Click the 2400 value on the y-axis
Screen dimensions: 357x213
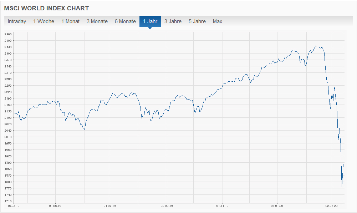8,54
